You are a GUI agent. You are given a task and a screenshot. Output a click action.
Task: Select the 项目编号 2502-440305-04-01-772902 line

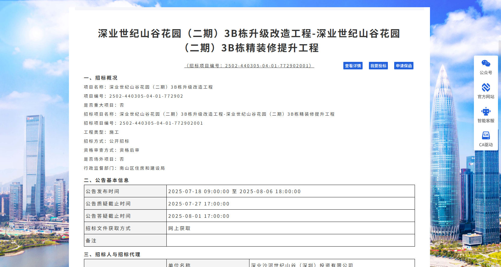(x=134, y=96)
